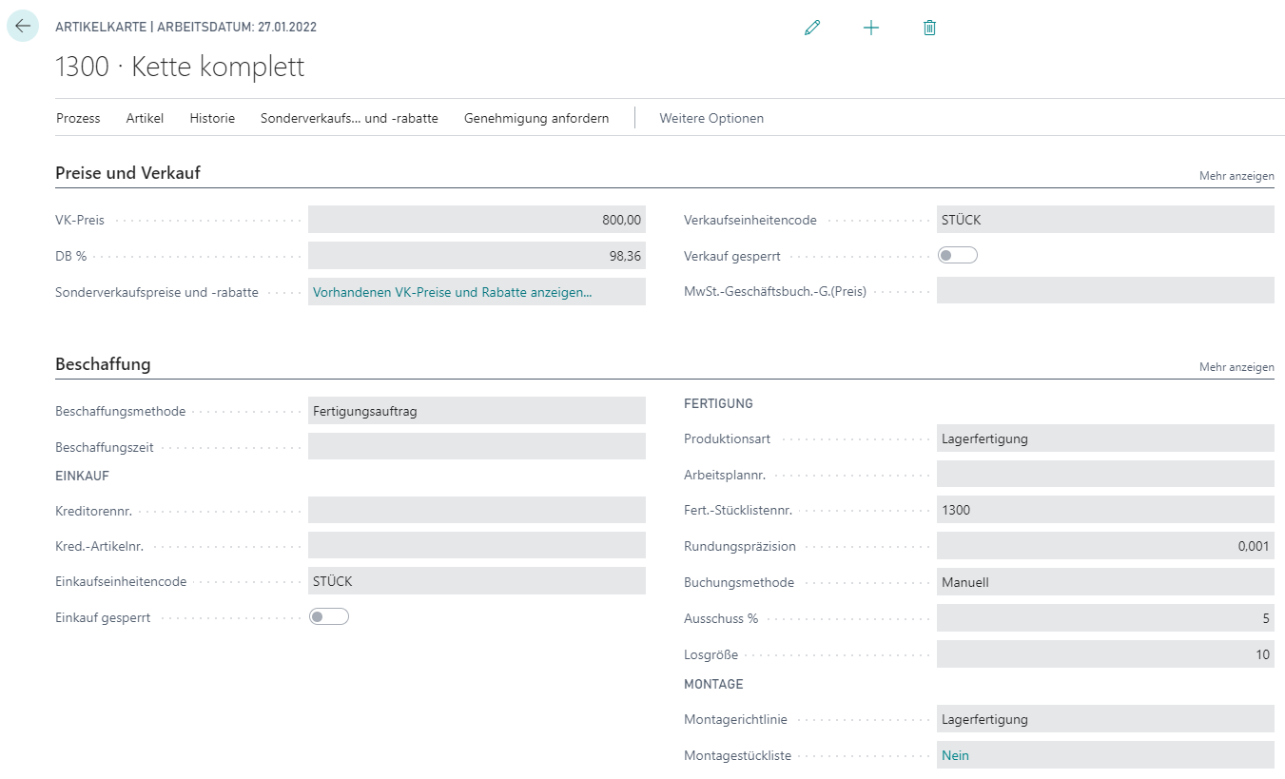Collapse the Beschaffung section header
Viewport: 1285px width, 779px height.
coord(103,364)
